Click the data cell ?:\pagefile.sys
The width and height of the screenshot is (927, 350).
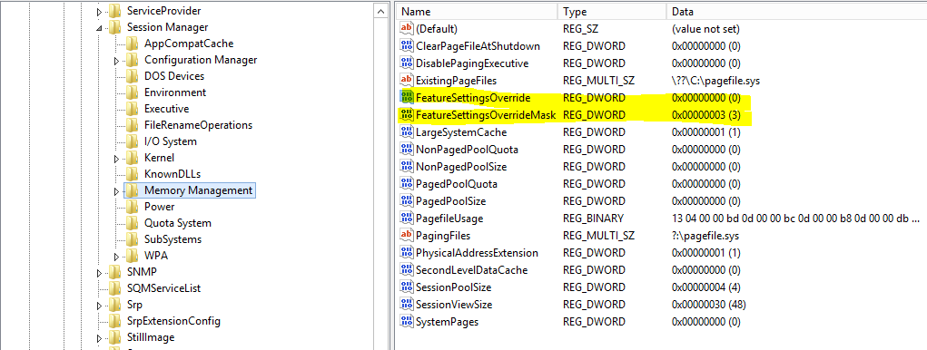[x=705, y=236]
